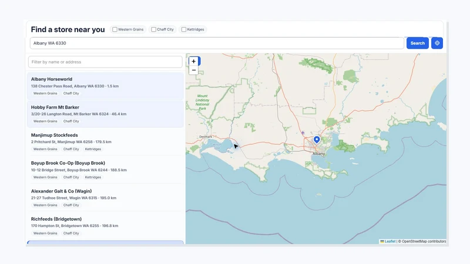Zoom in on the map
The image size is (470, 264).
pos(194,62)
